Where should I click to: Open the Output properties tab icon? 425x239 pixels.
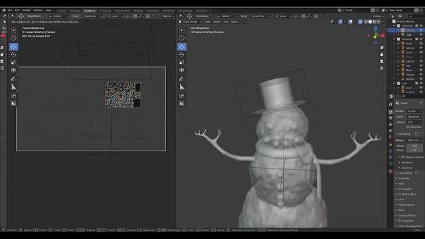tap(390, 118)
